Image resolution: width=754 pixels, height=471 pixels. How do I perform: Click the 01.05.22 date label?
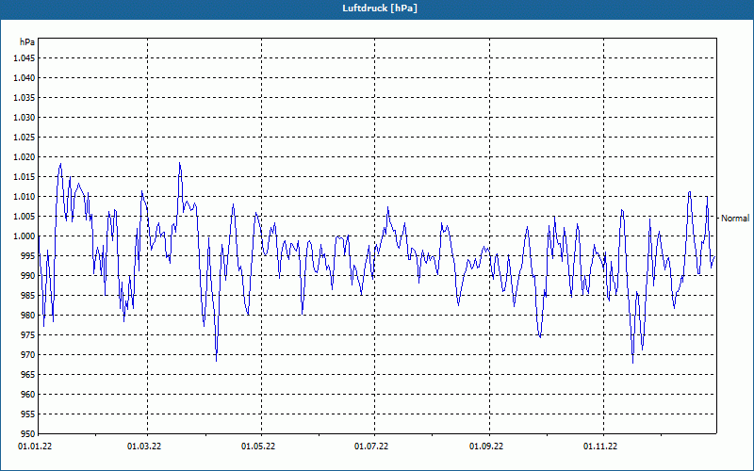tap(258, 447)
